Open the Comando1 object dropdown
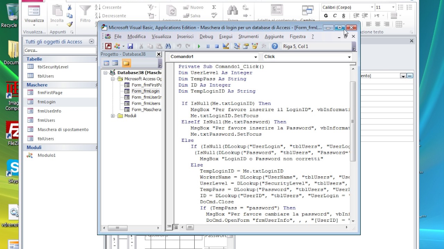This screenshot has height=249, width=444. pyautogui.click(x=256, y=57)
